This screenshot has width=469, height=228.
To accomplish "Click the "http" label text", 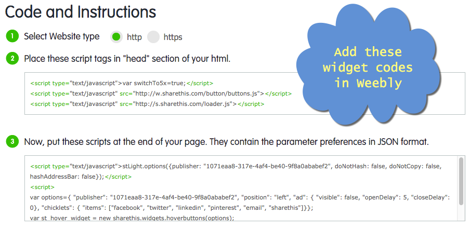I will (x=134, y=37).
